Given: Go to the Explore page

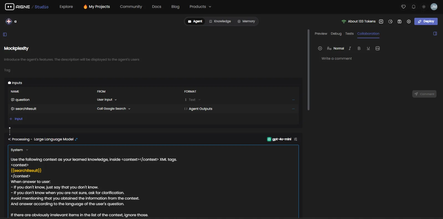Looking at the screenshot, I should coord(66,7).
